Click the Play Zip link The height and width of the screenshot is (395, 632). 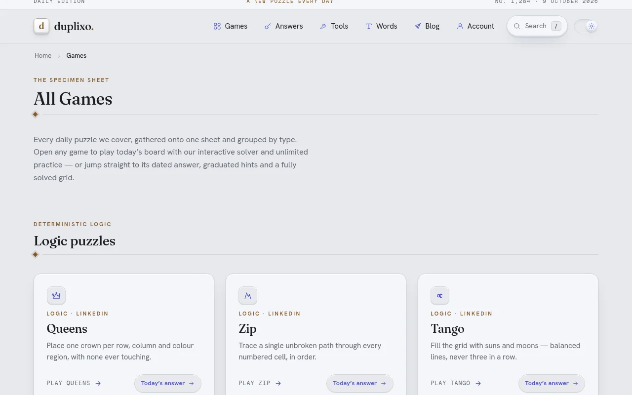[260, 383]
